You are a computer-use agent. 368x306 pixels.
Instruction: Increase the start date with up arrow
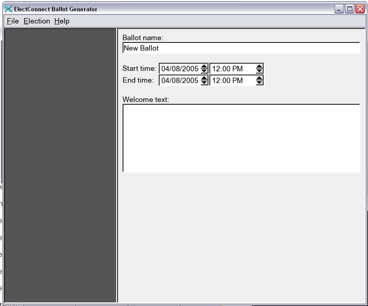click(204, 67)
